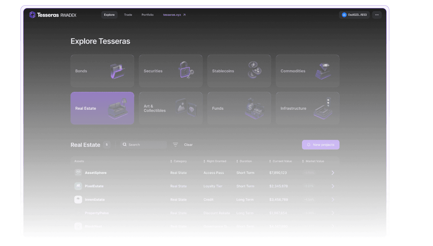The width and height of the screenshot is (433, 246).
Task: Open the Portfolio tab
Action: (x=147, y=15)
